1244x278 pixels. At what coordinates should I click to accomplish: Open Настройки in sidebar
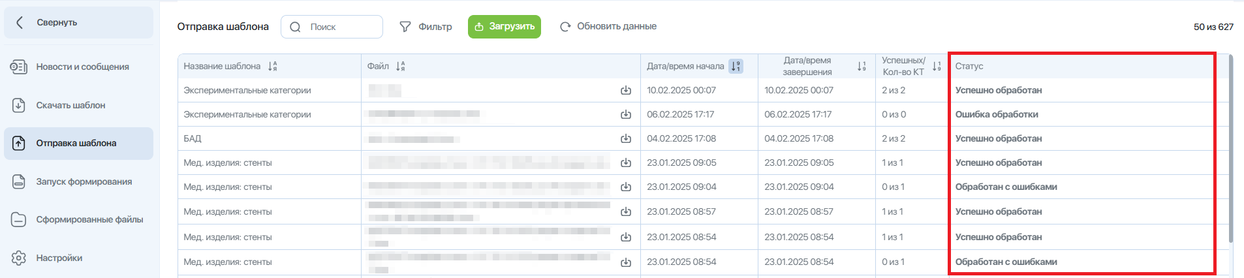point(78,258)
